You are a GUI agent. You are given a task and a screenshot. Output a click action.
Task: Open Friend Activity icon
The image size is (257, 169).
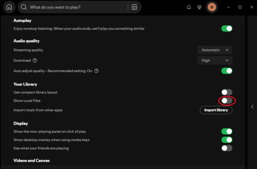(199, 7)
